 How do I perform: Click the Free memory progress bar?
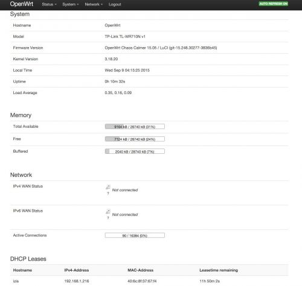135,139
